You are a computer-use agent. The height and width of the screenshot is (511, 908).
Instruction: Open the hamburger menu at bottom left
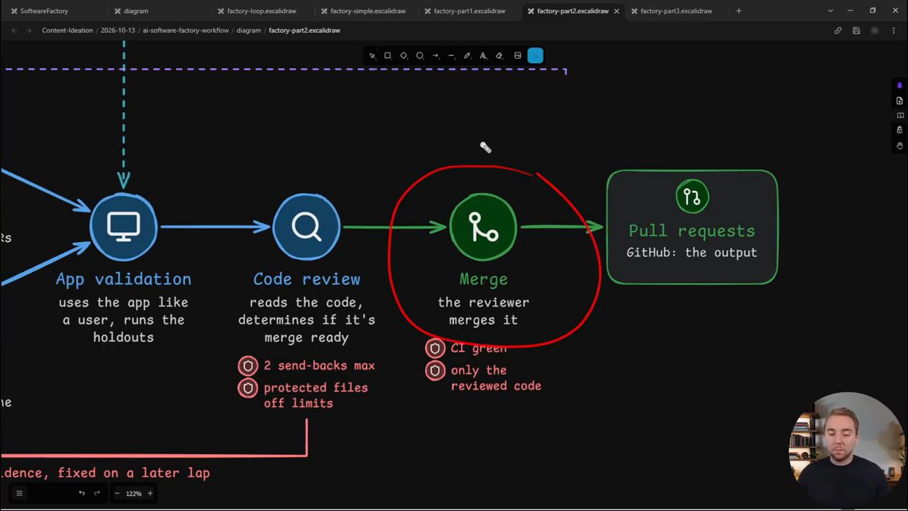19,493
